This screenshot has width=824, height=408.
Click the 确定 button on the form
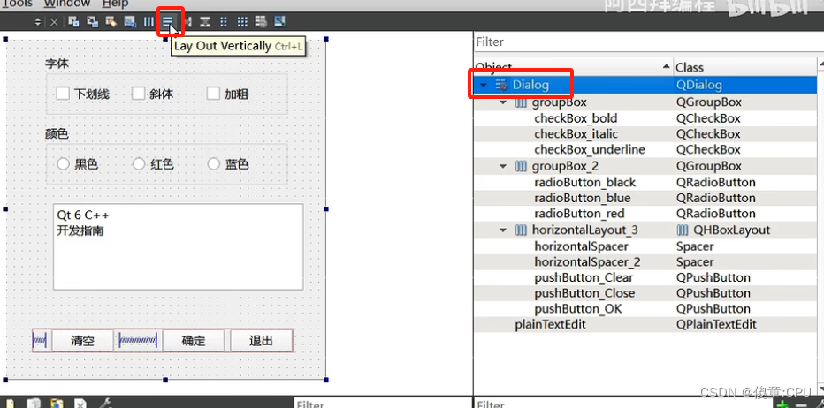coord(194,341)
